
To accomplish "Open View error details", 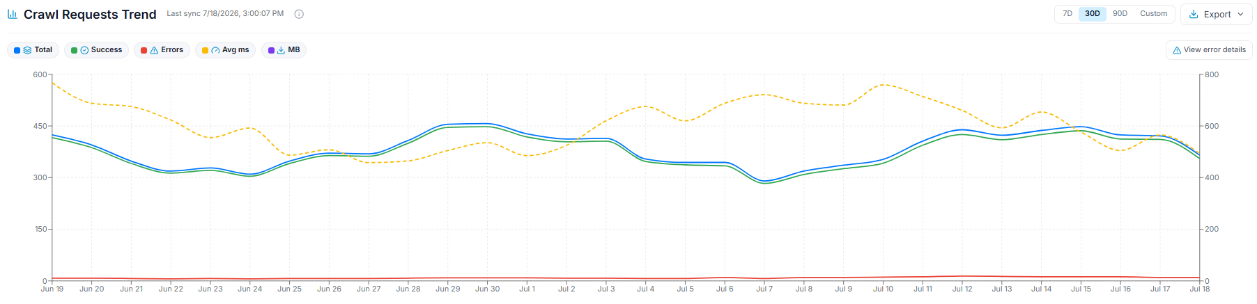I will tap(1209, 50).
